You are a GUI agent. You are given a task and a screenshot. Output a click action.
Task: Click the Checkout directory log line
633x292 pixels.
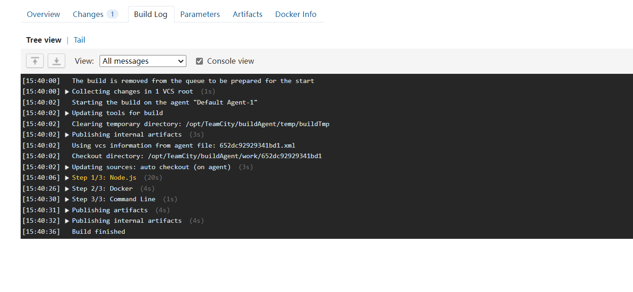[197, 156]
